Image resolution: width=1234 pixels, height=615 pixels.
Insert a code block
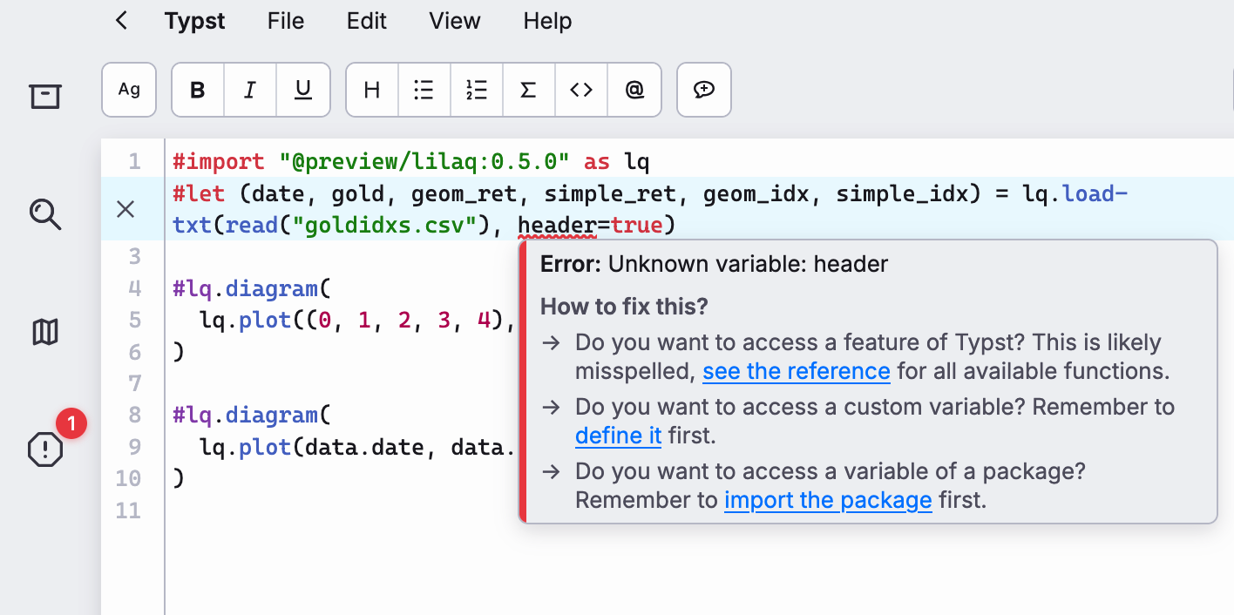click(581, 90)
